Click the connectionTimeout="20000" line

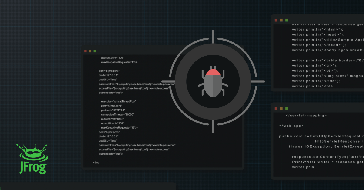[117, 115]
